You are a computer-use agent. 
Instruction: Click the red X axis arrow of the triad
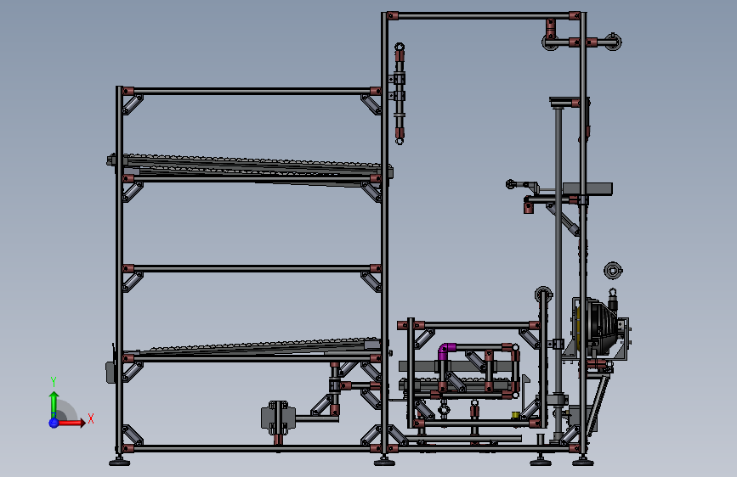(71, 423)
